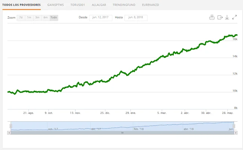Switch to the TORUS001 tab
This screenshot has height=150, width=243.
tap(78, 5)
